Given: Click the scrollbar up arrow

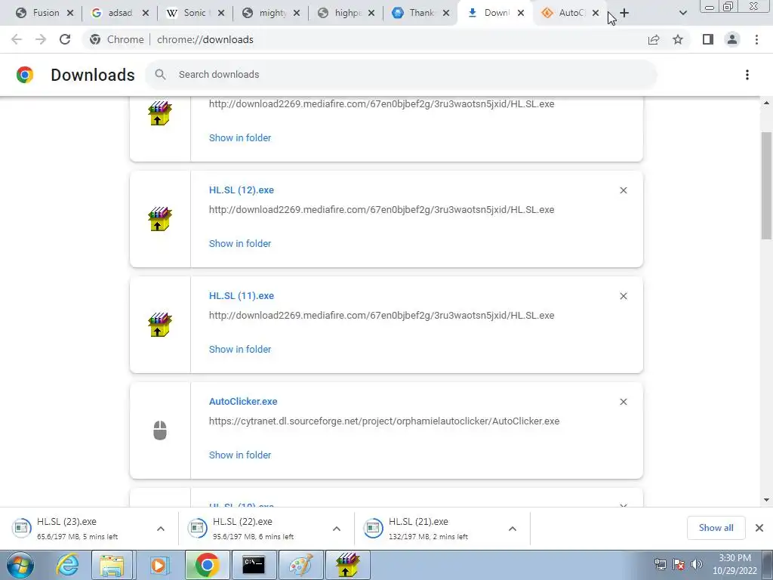Looking at the screenshot, I should [x=767, y=103].
